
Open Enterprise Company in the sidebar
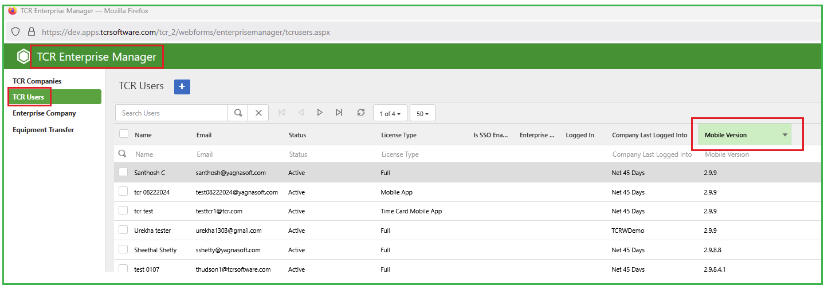44,113
